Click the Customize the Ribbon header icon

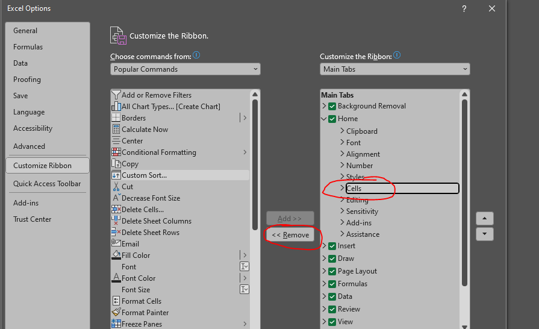coord(118,36)
